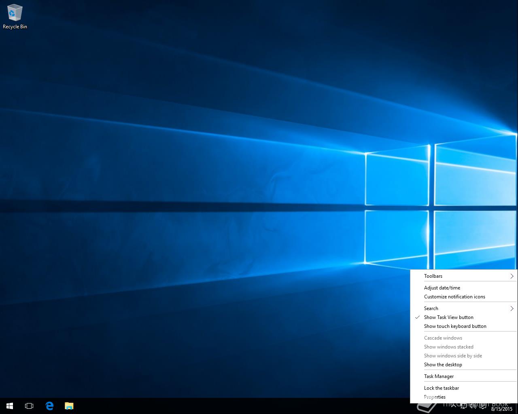Click the 8/15/2015 date on taskbar
This screenshot has width=518, height=414.
point(502,409)
